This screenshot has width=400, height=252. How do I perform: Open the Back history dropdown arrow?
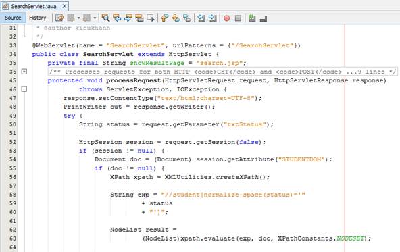tap(78, 18)
